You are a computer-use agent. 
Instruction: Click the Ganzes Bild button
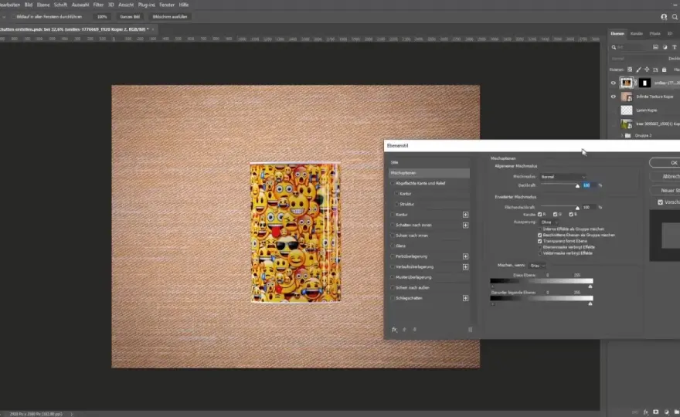click(130, 16)
